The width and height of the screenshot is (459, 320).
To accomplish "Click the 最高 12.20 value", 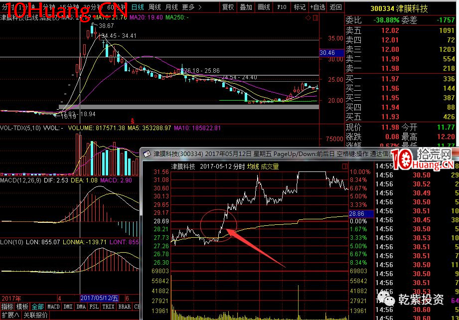I will pos(446,137).
